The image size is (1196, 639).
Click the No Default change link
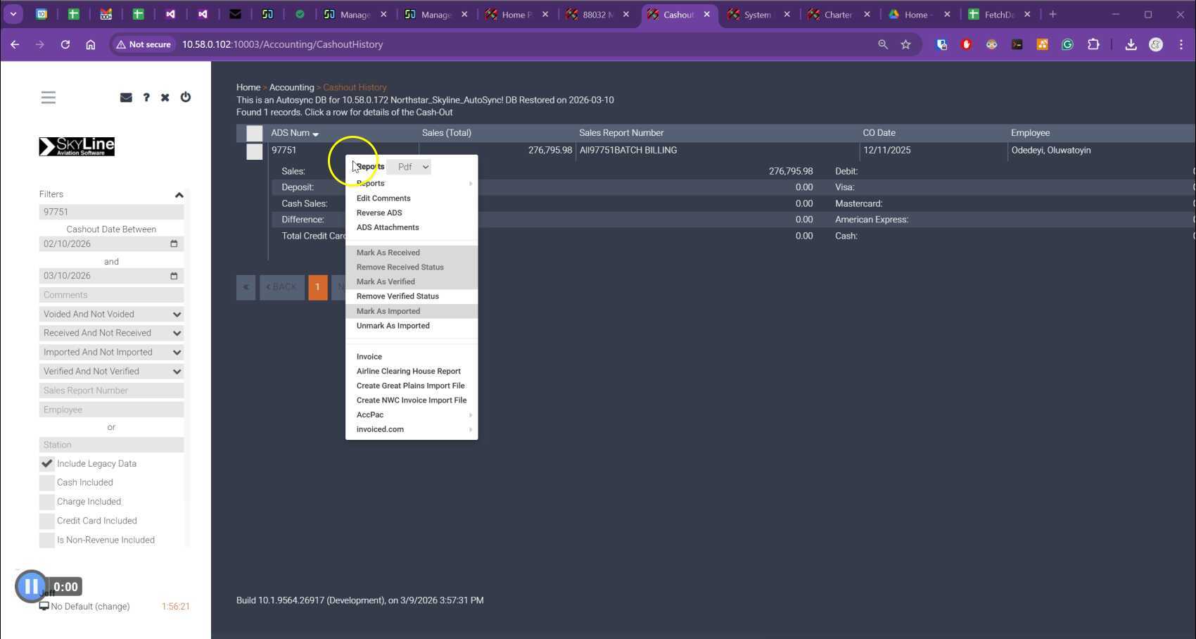(90, 607)
